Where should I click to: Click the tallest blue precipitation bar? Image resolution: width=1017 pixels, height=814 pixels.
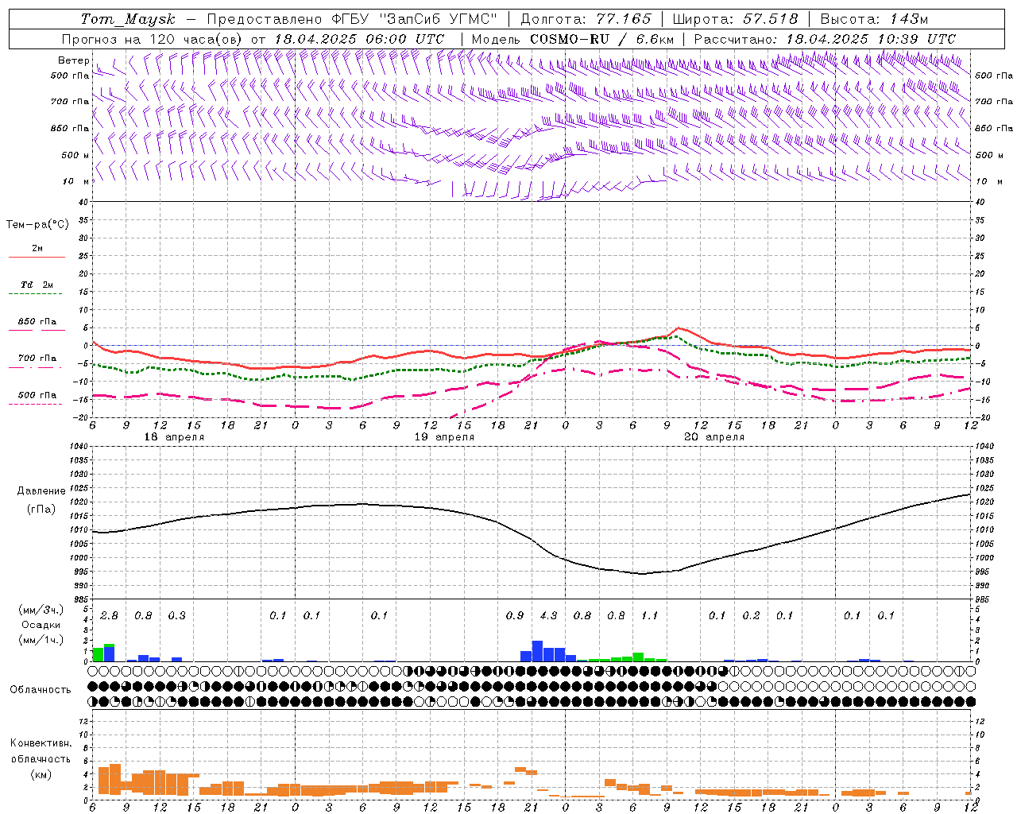click(x=537, y=651)
